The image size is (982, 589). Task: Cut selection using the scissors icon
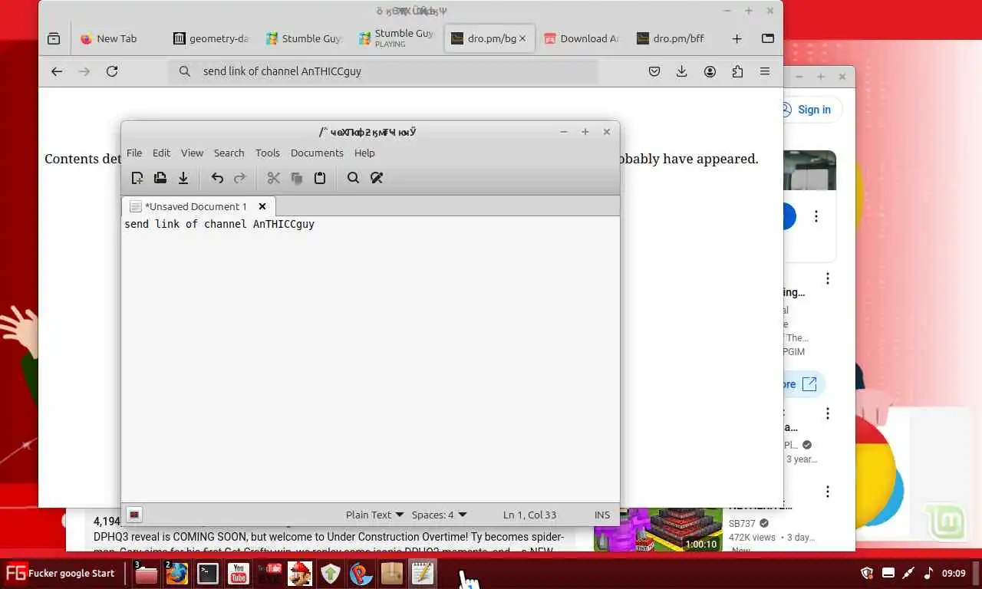[274, 178]
